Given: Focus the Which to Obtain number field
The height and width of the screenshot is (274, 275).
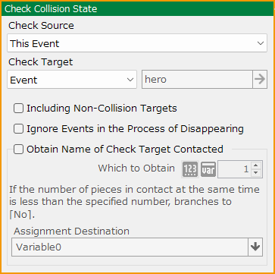Looking at the screenshot, I should 235,169.
